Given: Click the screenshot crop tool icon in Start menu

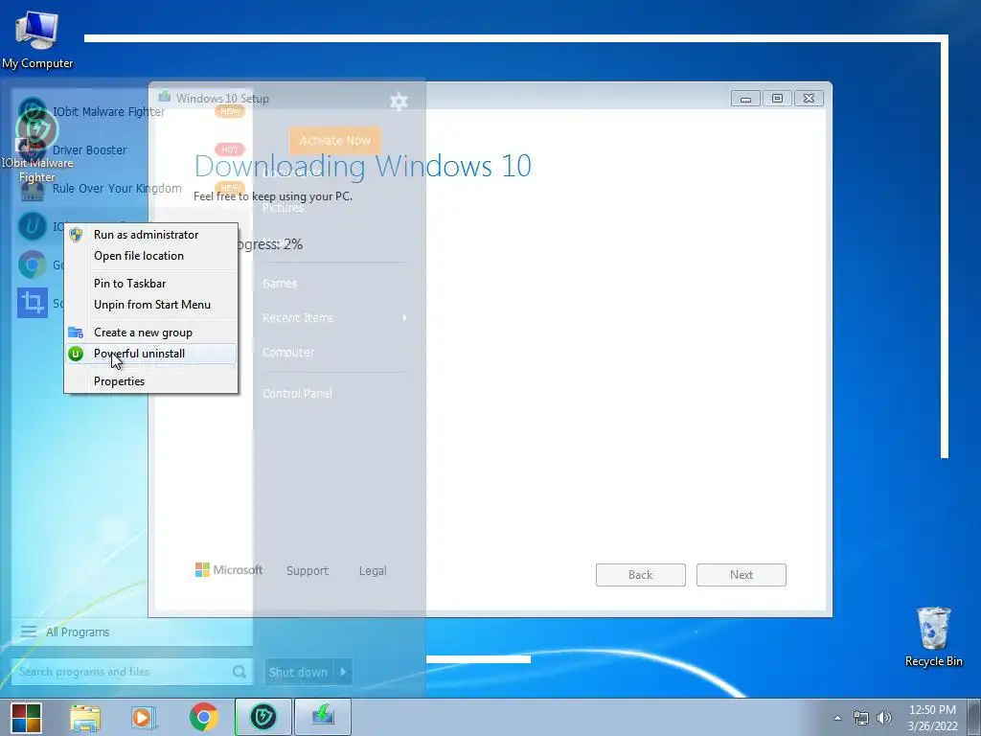Looking at the screenshot, I should [x=32, y=303].
